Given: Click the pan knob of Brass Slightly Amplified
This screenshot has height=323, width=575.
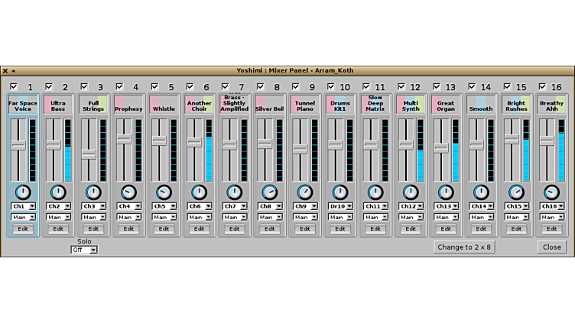Looking at the screenshot, I should 234,192.
